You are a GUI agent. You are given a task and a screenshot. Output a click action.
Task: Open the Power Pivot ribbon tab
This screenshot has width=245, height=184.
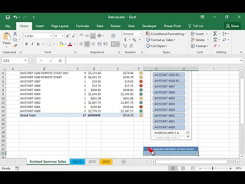pos(172,26)
